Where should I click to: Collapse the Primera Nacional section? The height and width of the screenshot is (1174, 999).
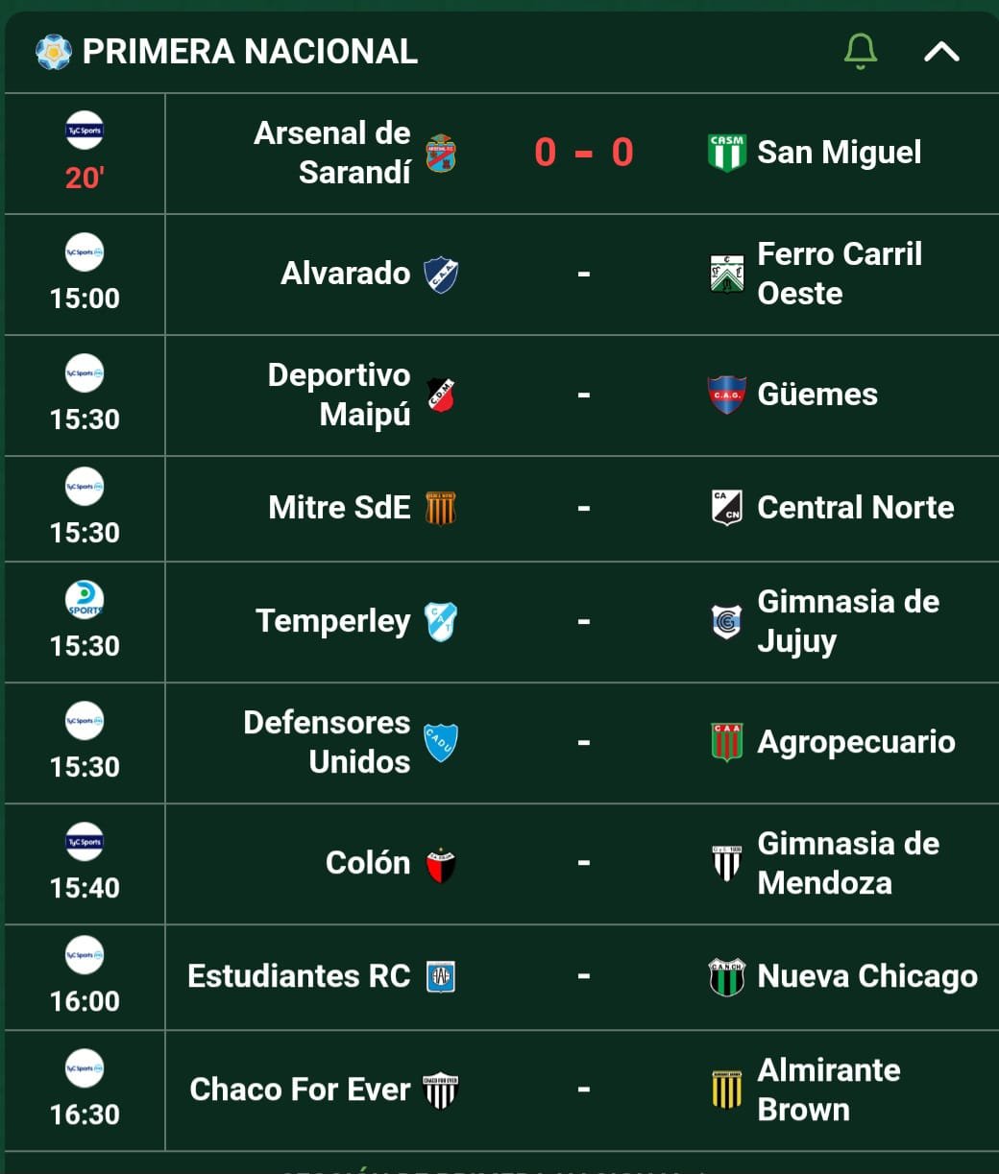[x=941, y=52]
